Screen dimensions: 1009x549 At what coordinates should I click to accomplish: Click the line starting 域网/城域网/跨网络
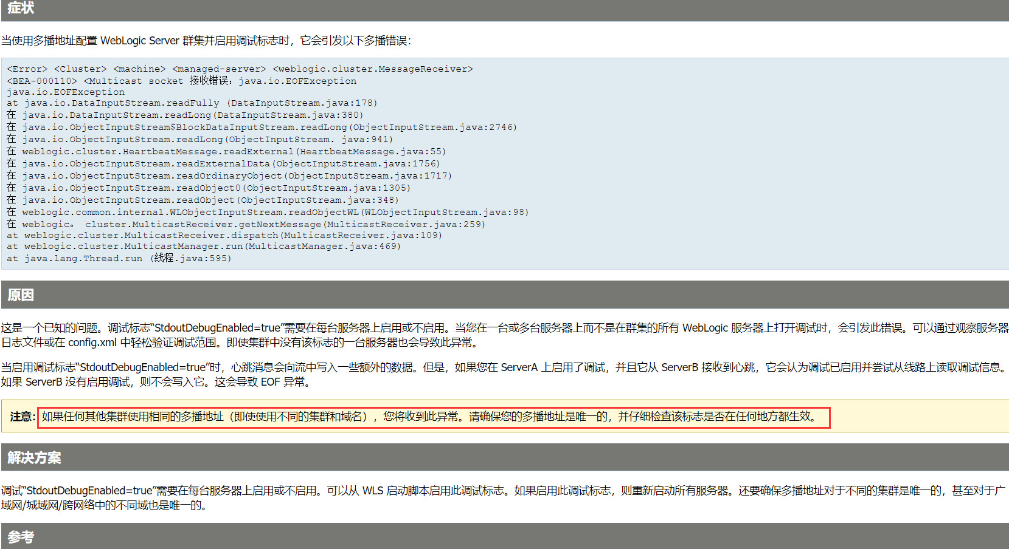(106, 505)
